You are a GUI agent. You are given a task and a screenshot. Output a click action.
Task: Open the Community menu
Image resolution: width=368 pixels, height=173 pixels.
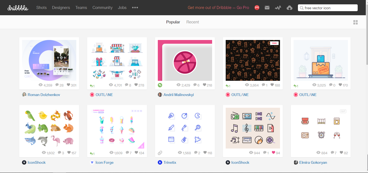102,8
